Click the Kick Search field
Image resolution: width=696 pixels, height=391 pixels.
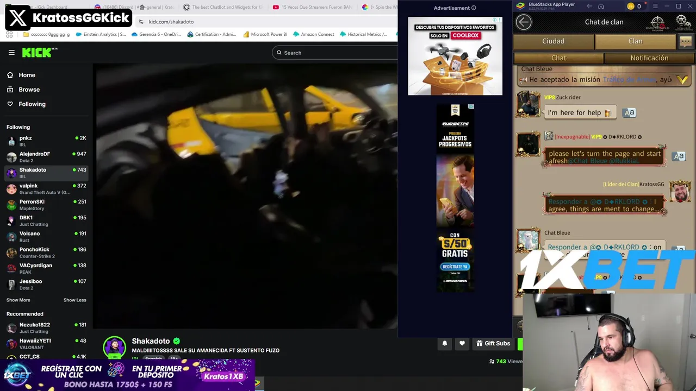point(335,53)
